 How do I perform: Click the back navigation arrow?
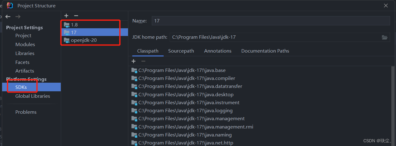8,17
